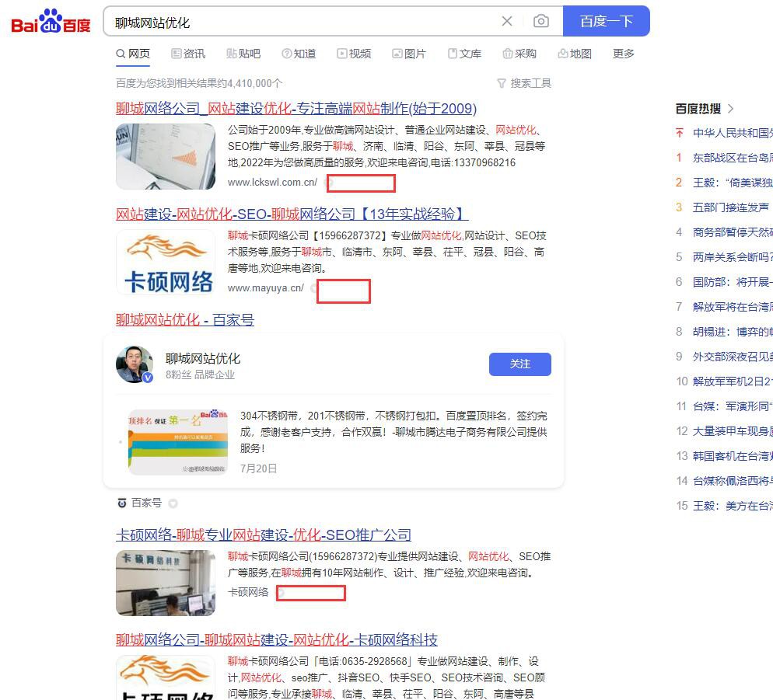Click the 聊城网站优化 account name in card
This screenshot has width=773, height=700.
pos(203,358)
